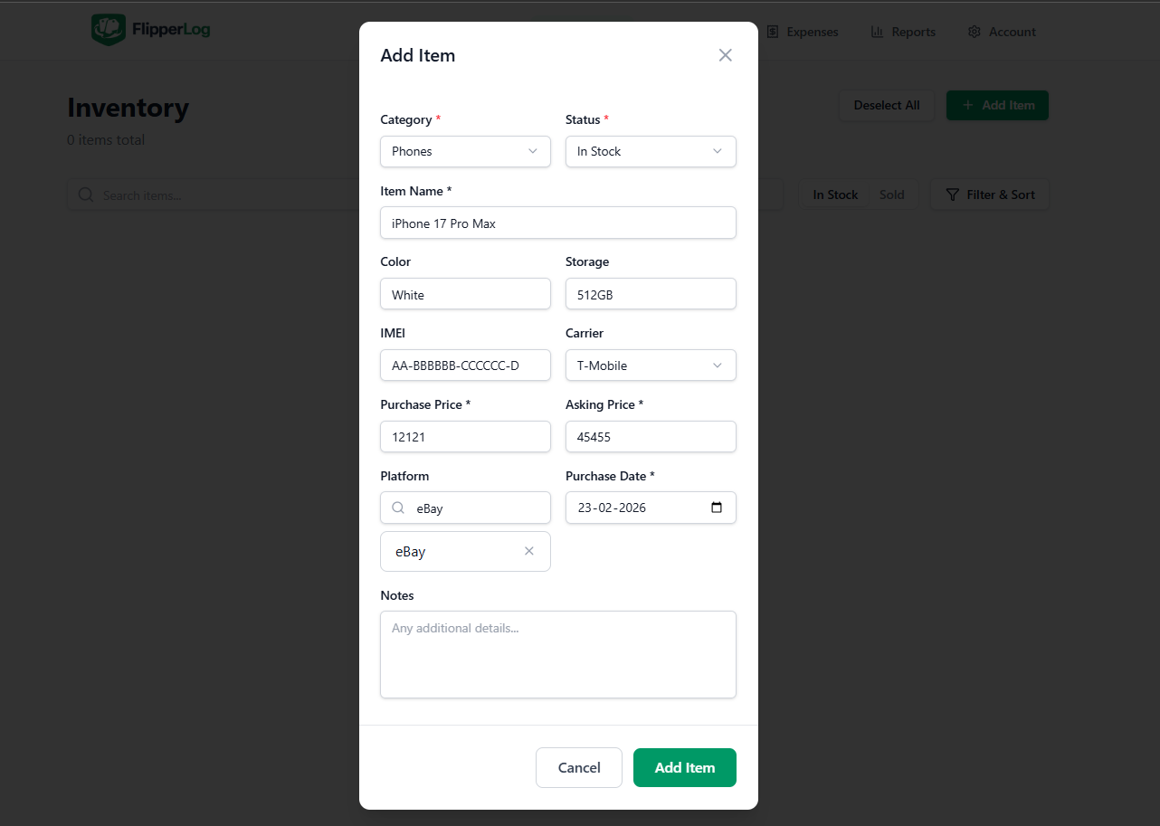
Task: Remove the eBay platform tag
Action: coord(529,551)
